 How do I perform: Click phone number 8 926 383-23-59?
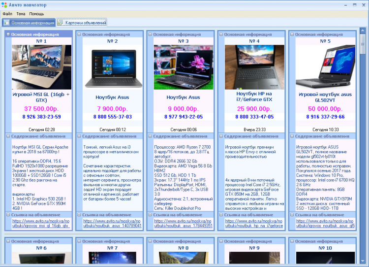tap(42, 117)
